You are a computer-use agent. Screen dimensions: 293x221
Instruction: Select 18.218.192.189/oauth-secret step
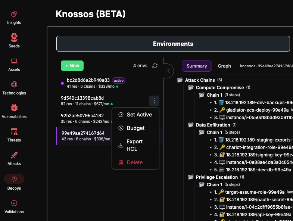253,199
